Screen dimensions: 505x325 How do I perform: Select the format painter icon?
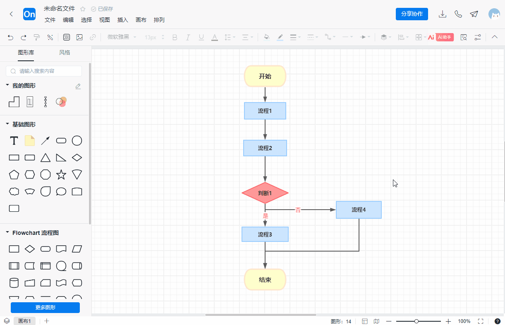point(37,37)
